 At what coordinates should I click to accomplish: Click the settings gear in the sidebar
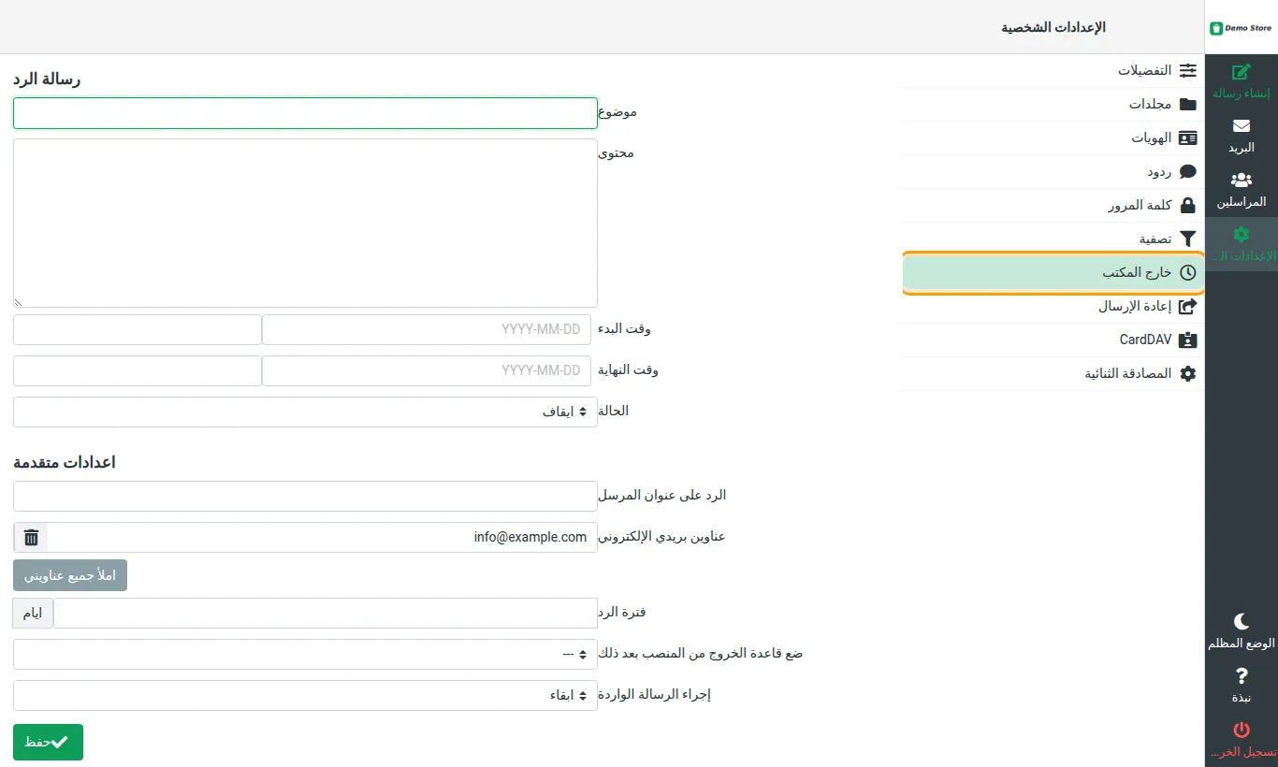click(1242, 235)
